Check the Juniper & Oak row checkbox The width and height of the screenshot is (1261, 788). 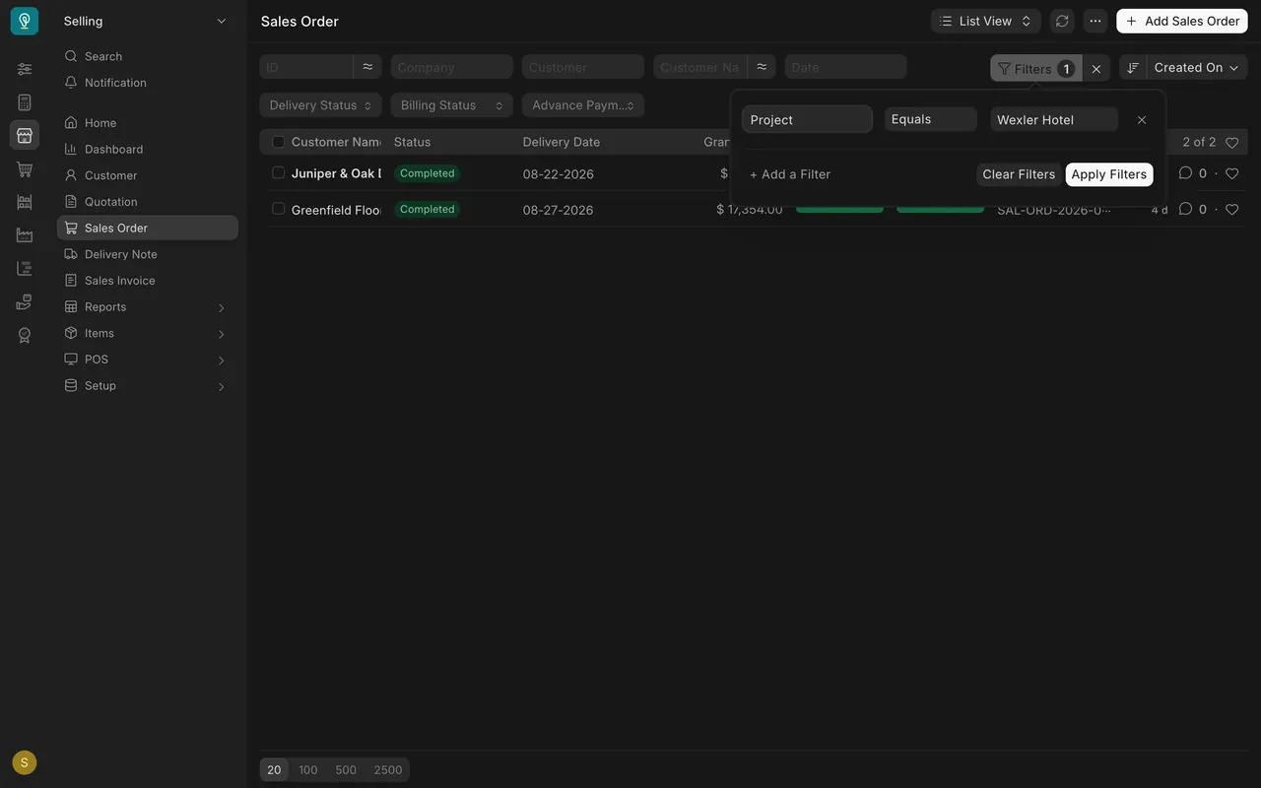(279, 173)
